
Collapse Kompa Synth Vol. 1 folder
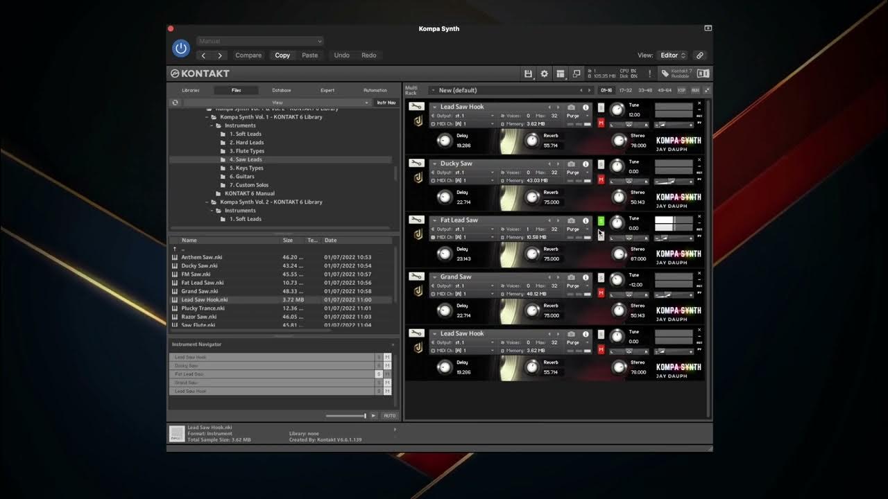click(x=208, y=117)
